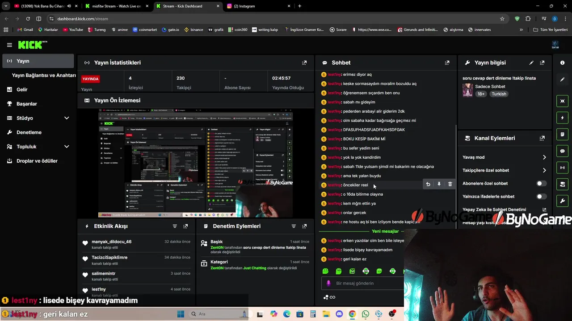572x321 pixels.
Task: Toggle the screen capture widget in right sidebar
Action: tap(562, 101)
